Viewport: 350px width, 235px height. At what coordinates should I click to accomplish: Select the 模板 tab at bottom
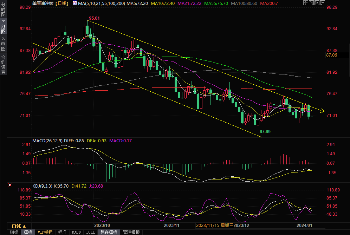tap(28, 232)
